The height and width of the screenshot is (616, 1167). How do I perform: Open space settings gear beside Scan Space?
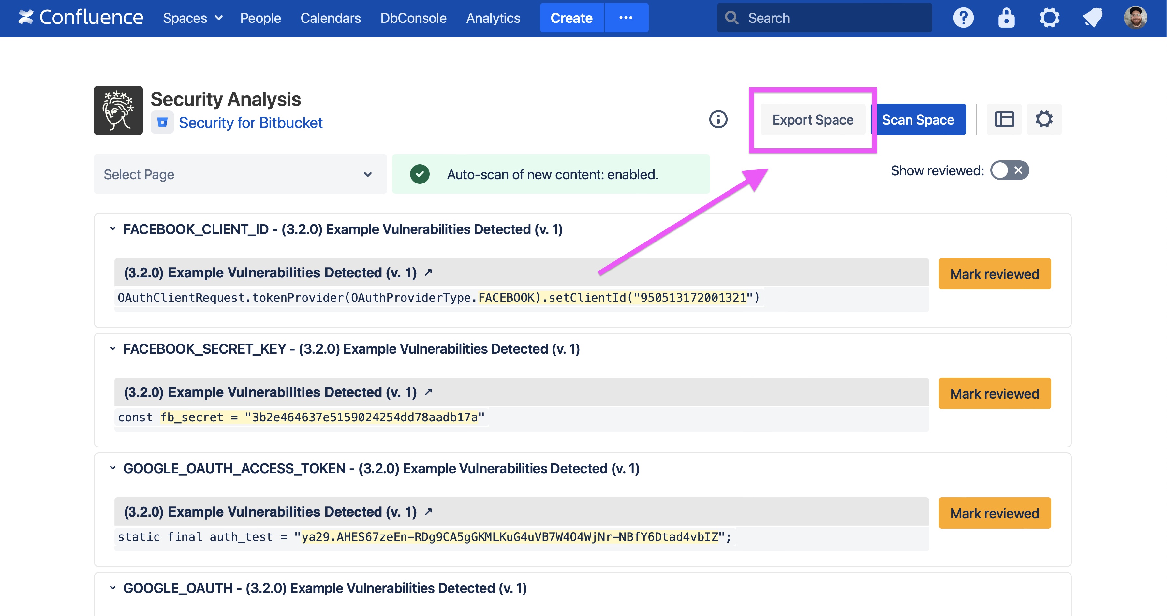[x=1044, y=120]
